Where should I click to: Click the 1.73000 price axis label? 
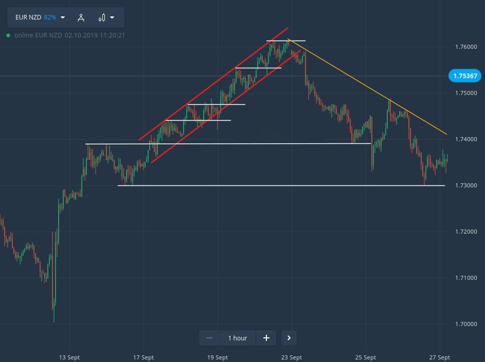466,185
